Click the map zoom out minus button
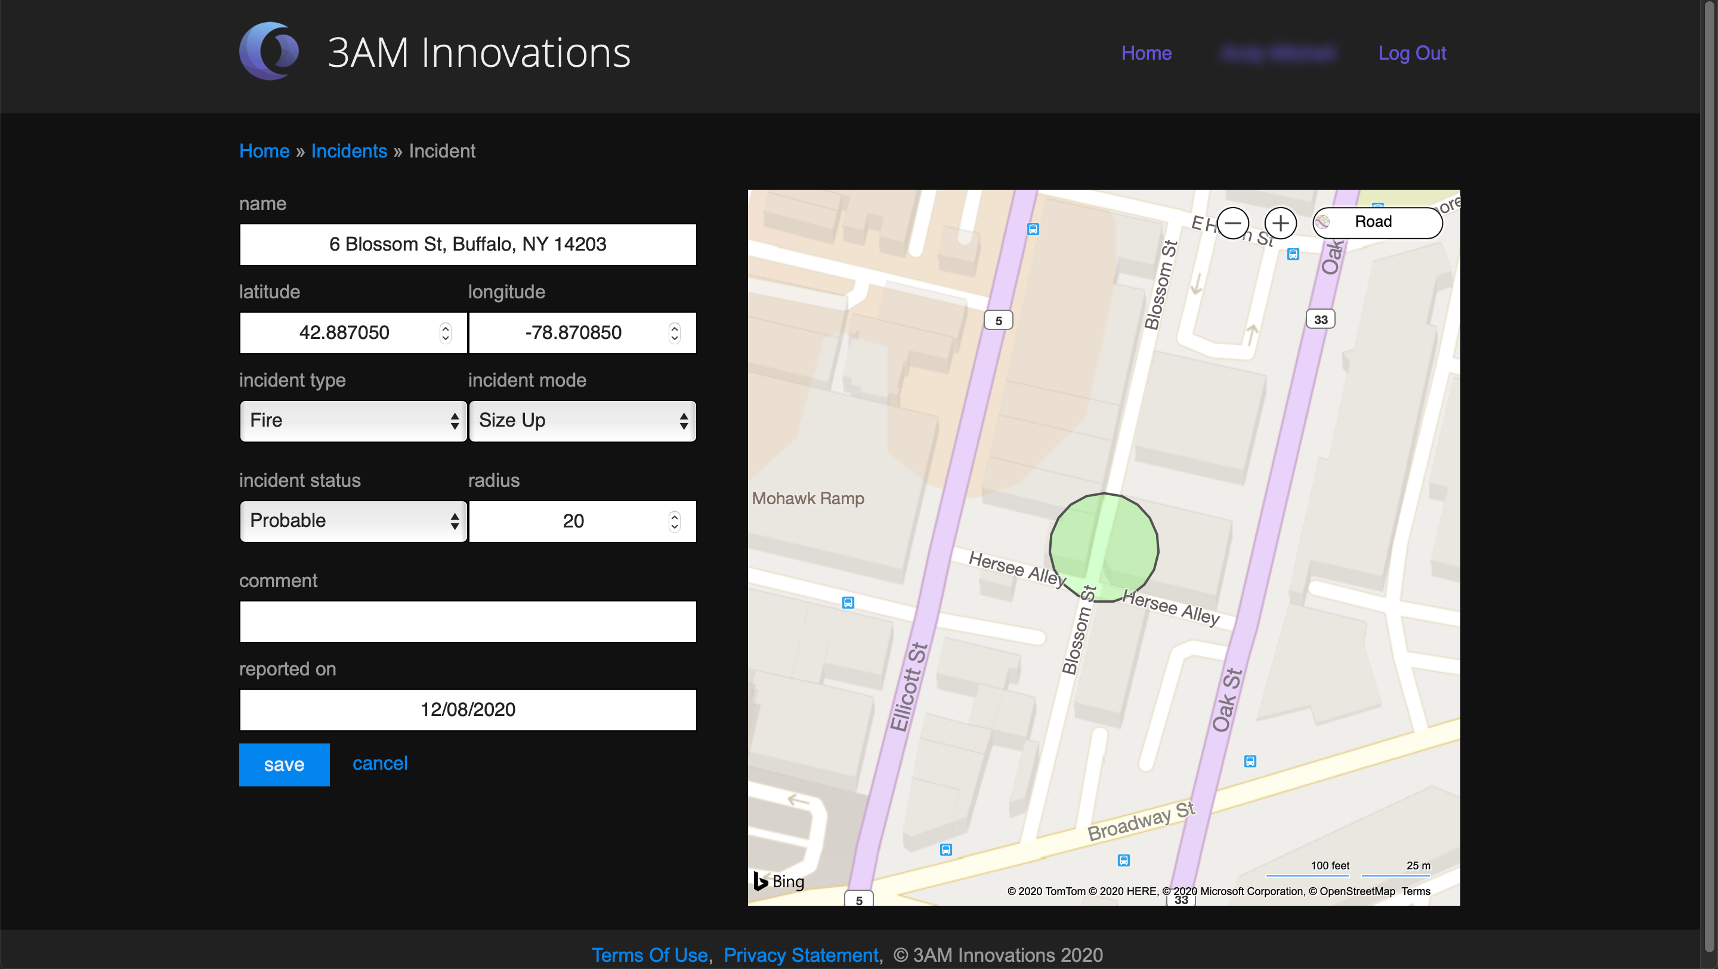The width and height of the screenshot is (1718, 969). 1232,223
